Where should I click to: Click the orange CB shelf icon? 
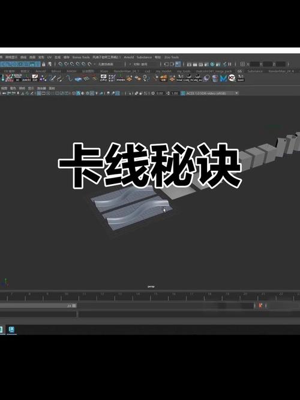(163, 78)
